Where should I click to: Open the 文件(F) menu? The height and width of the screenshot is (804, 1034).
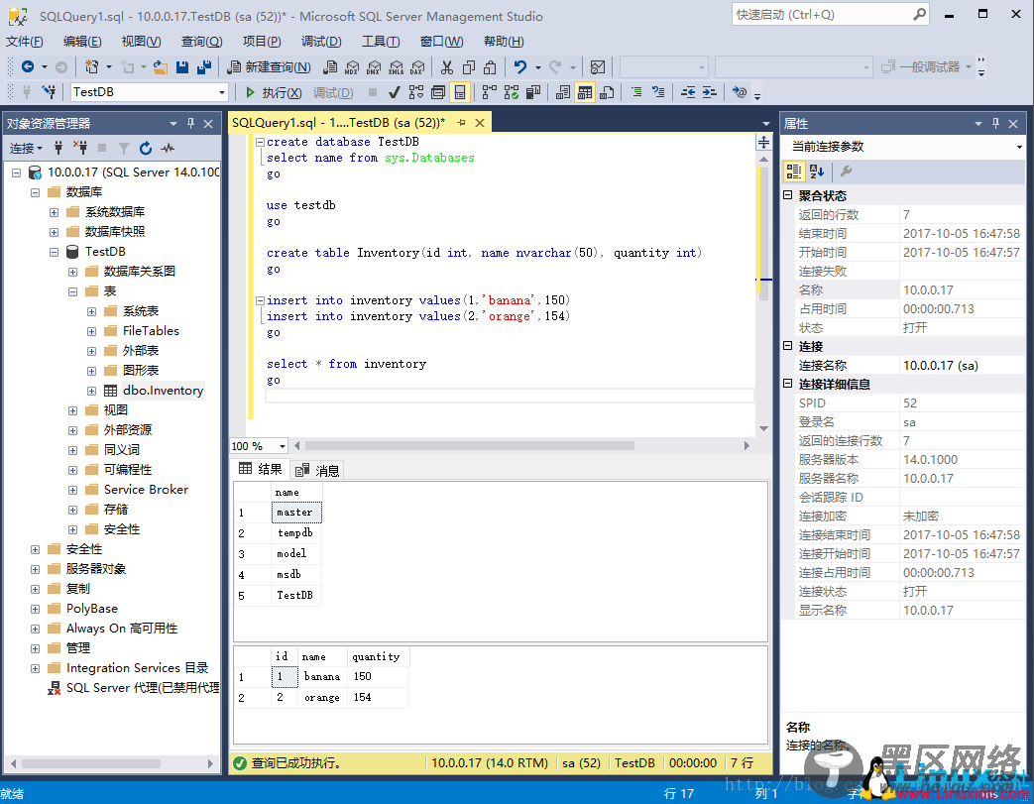tap(25, 42)
